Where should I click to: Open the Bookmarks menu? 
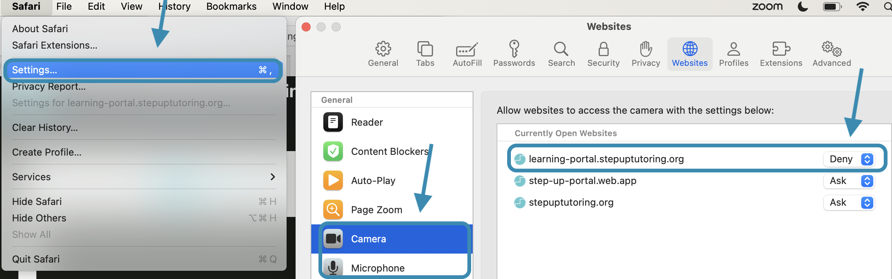click(231, 6)
